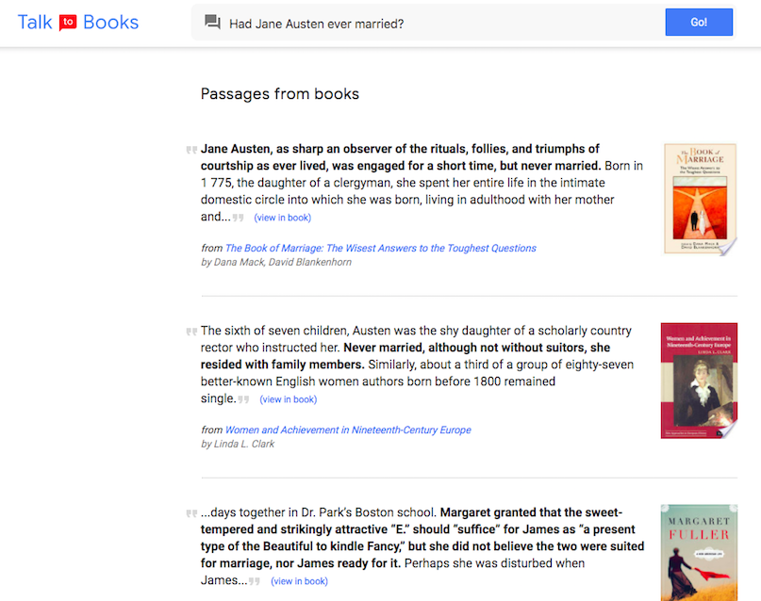Click the Margaret Fuller book cover thumbnail

tap(699, 552)
